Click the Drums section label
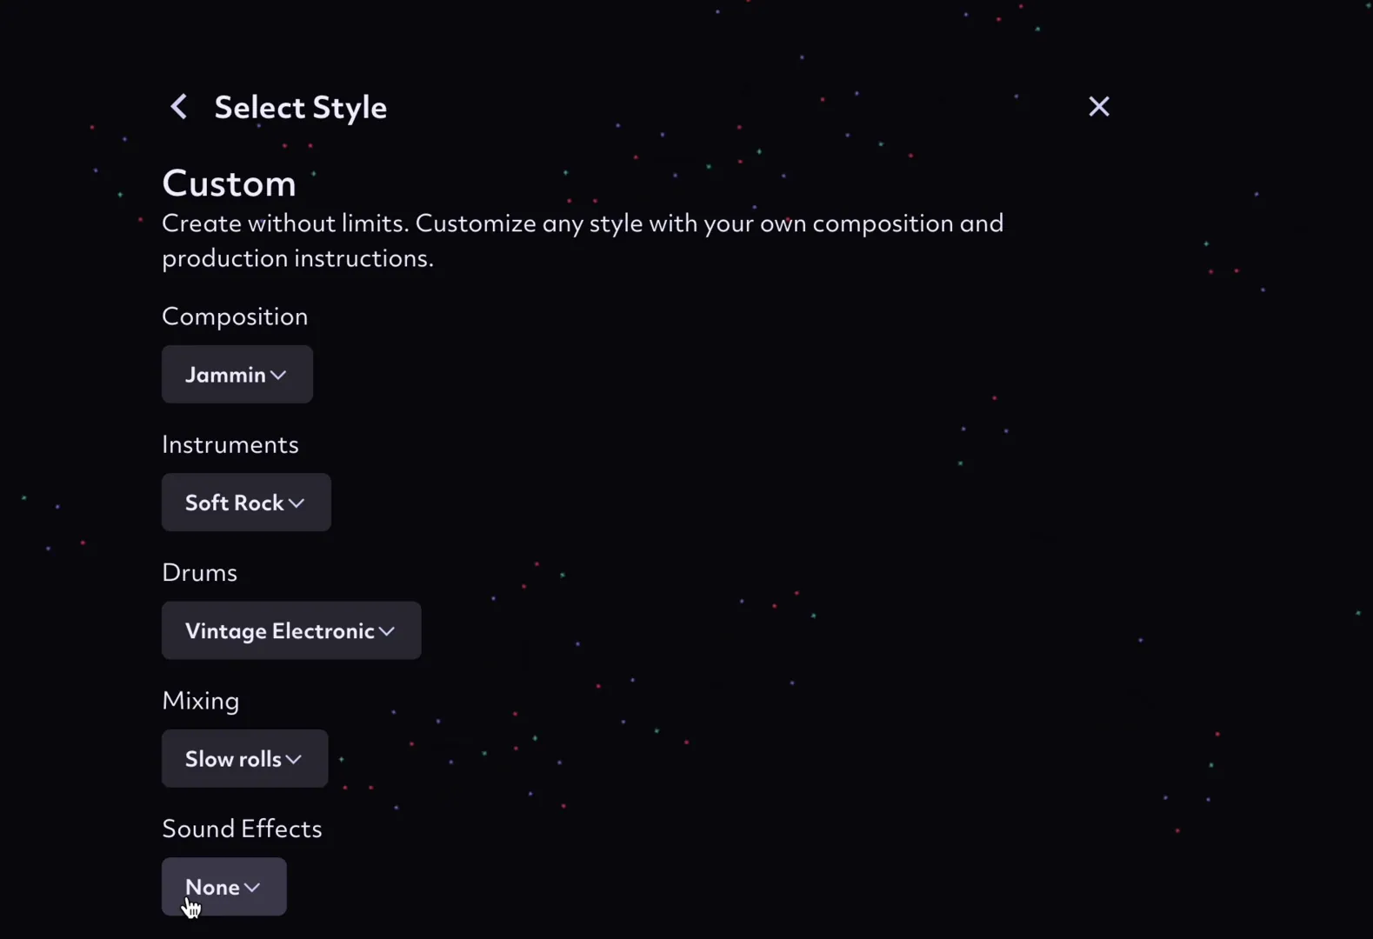The height and width of the screenshot is (939, 1373). pos(199,572)
